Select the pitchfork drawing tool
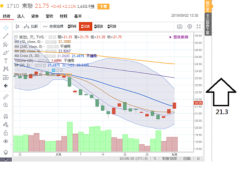 click(6, 44)
